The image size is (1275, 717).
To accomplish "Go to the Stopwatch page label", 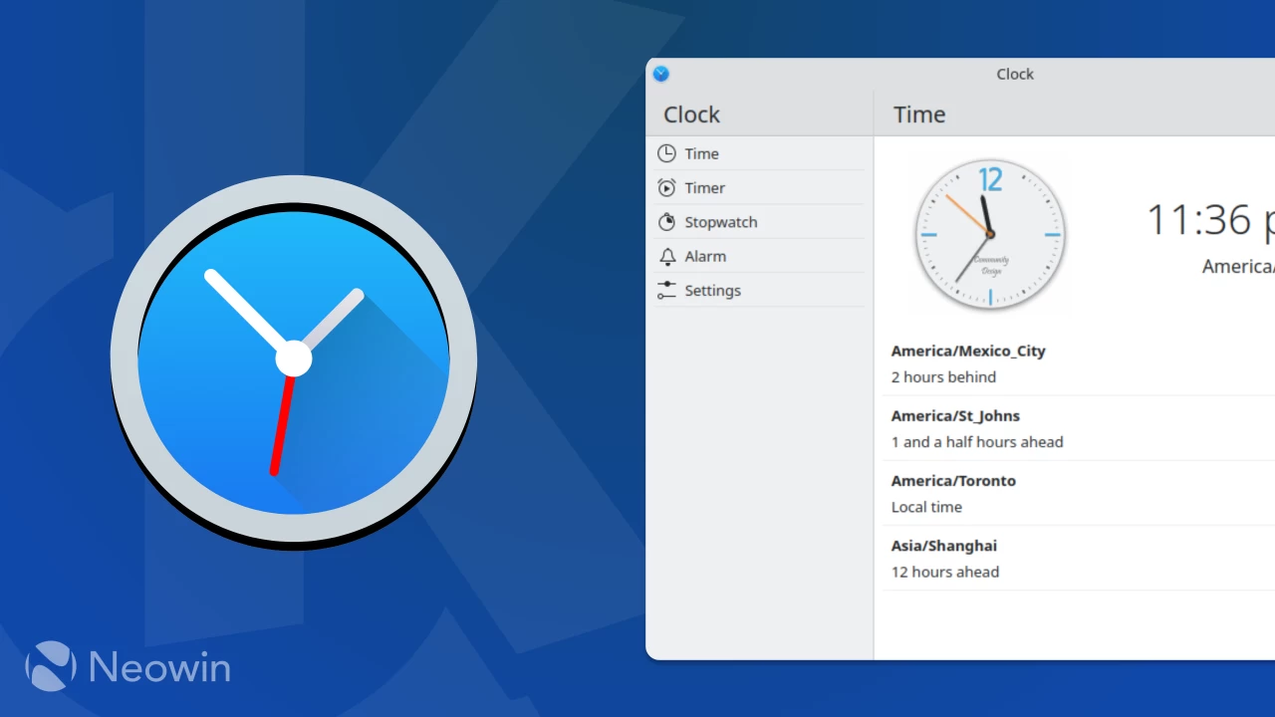I will tap(720, 222).
